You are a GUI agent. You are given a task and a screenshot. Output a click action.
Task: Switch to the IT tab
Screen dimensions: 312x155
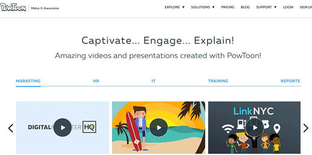tap(153, 81)
